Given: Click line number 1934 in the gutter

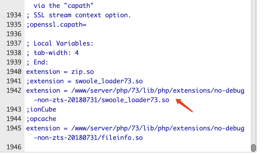Looking at the screenshot, I should click(14, 15).
